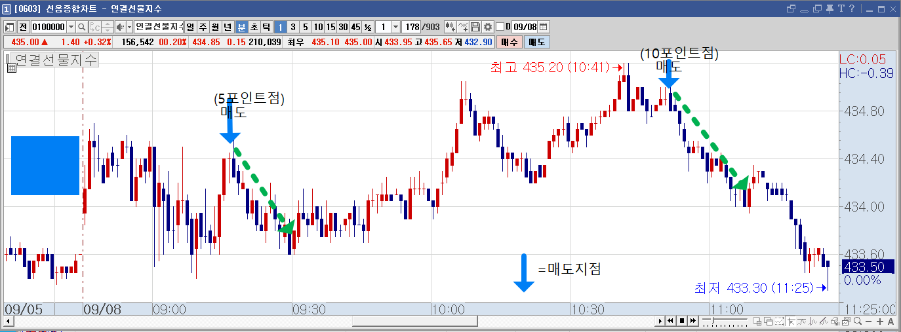Click the fast-forward button in replay controls
The image size is (901, 332).
(693, 321)
